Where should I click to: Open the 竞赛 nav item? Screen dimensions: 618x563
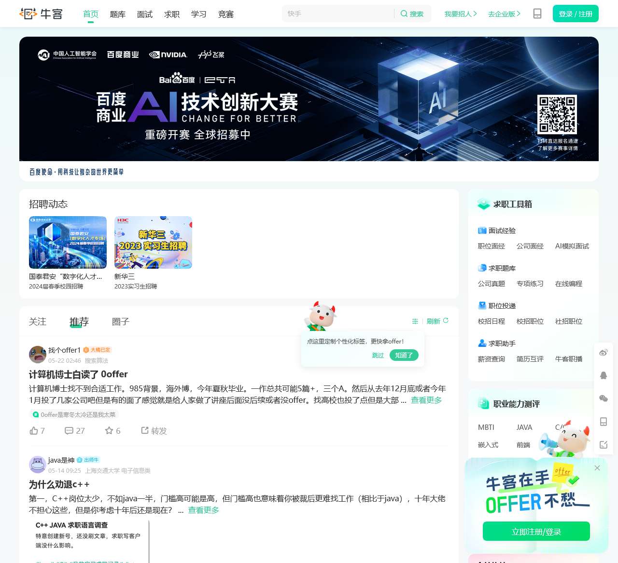click(226, 14)
